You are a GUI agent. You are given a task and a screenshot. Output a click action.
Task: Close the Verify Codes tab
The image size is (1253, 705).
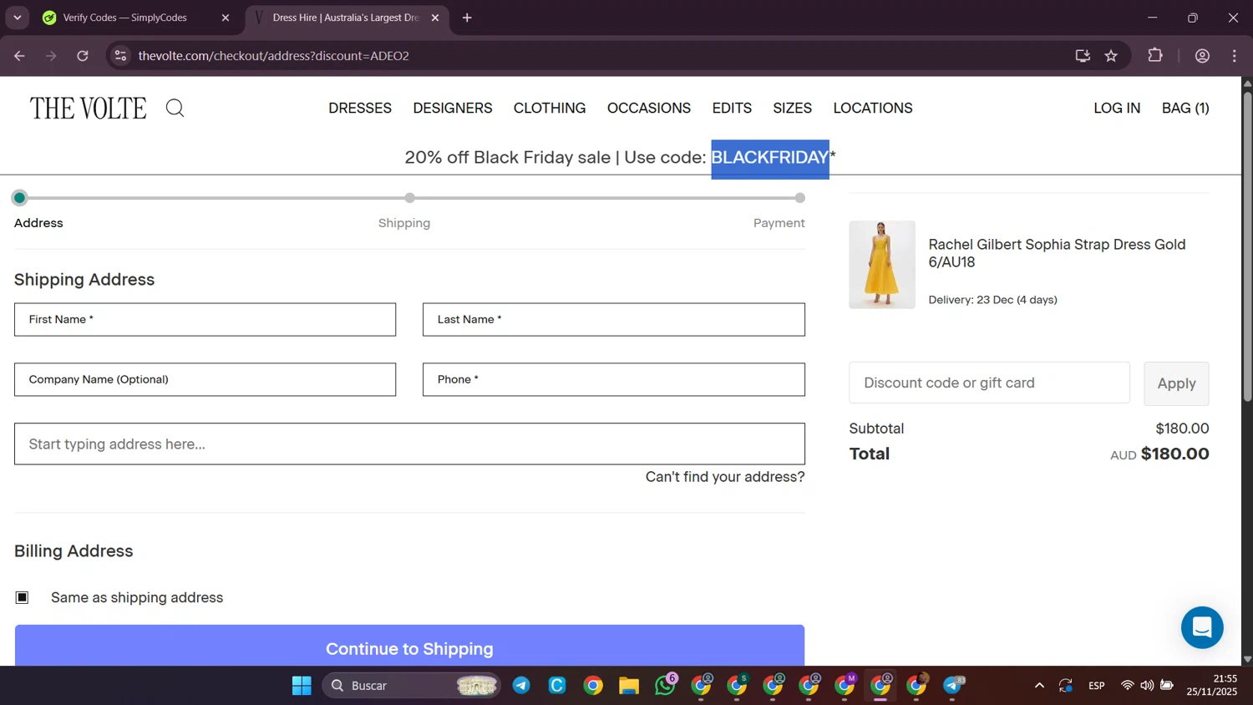click(x=225, y=18)
